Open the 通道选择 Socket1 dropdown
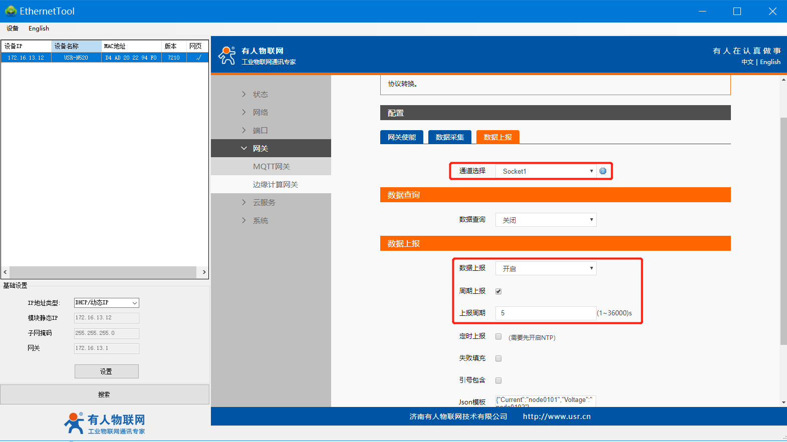This screenshot has height=442, width=787. pos(546,171)
